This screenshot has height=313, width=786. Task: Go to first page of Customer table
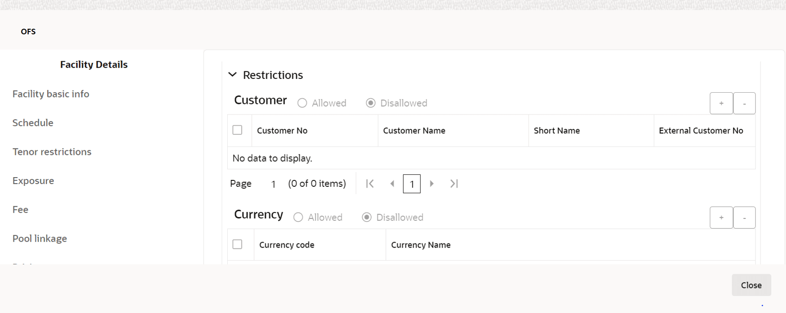click(370, 184)
